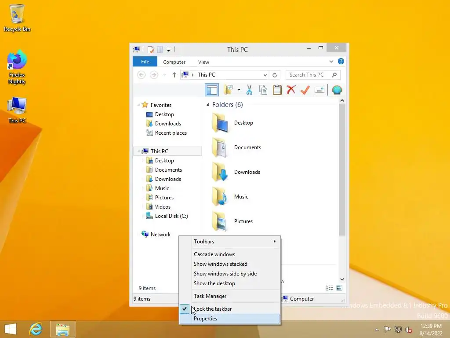Choose Show the desktop menu item
450x338 pixels.
229,283
